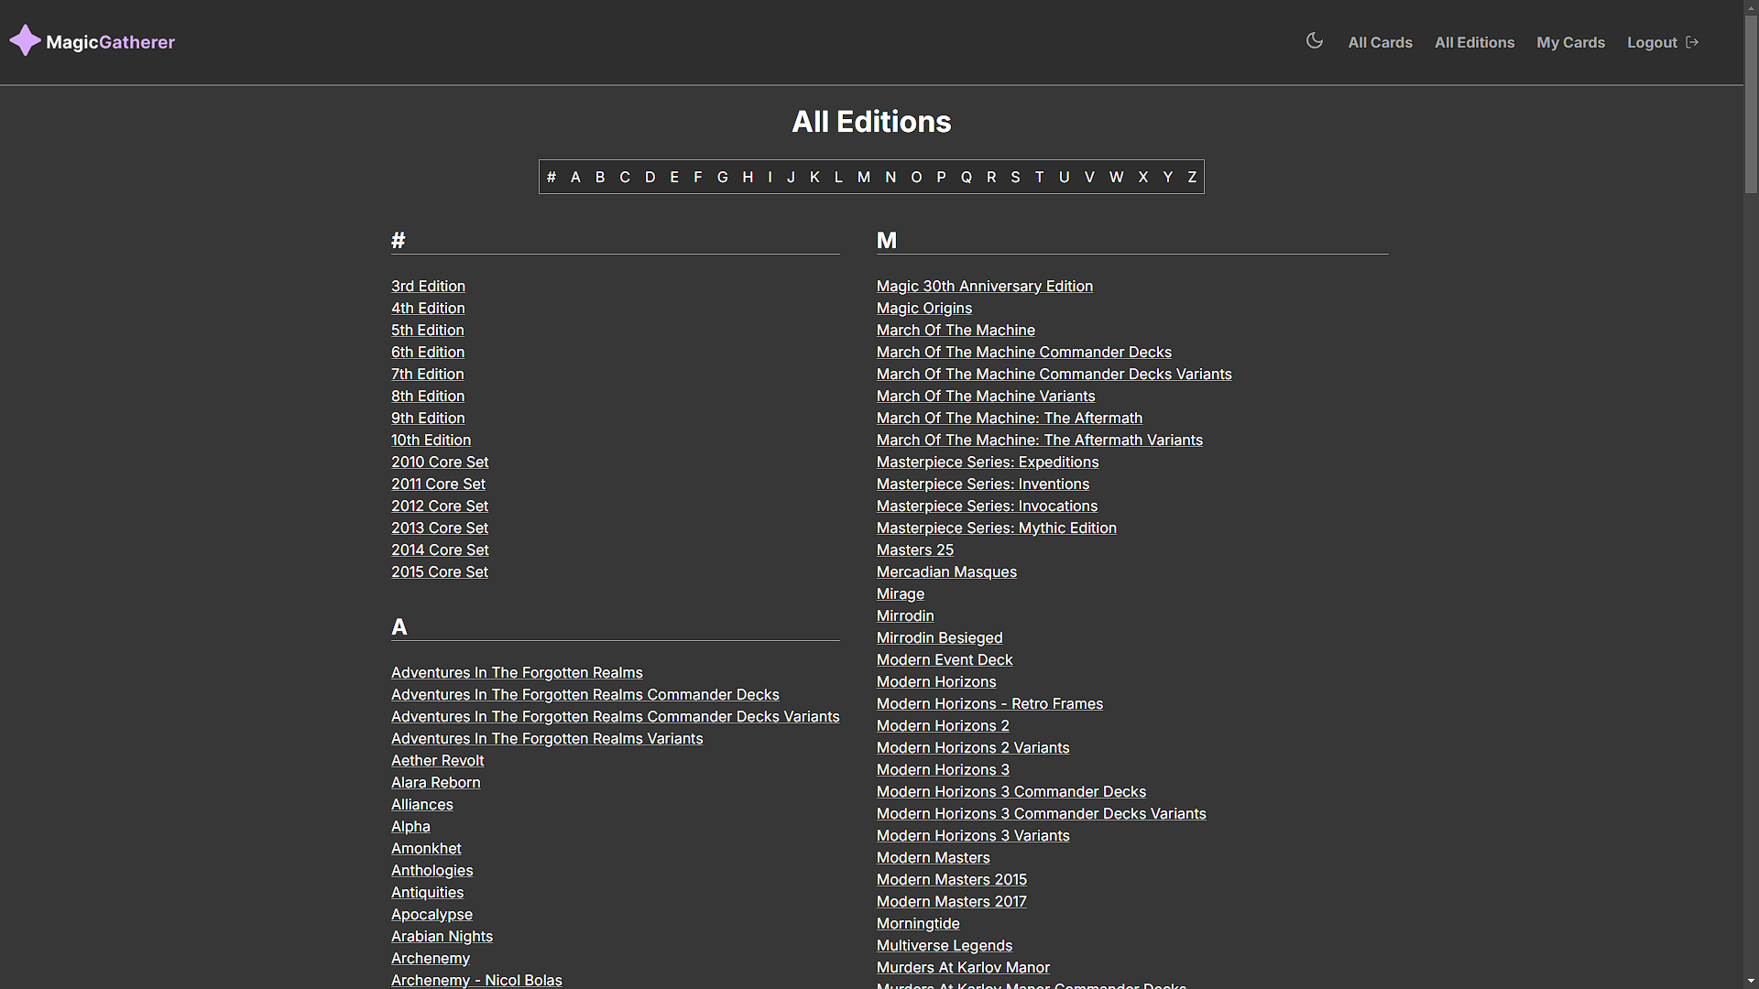This screenshot has height=989, width=1759.
Task: Open the Alpha edition
Action: [410, 827]
